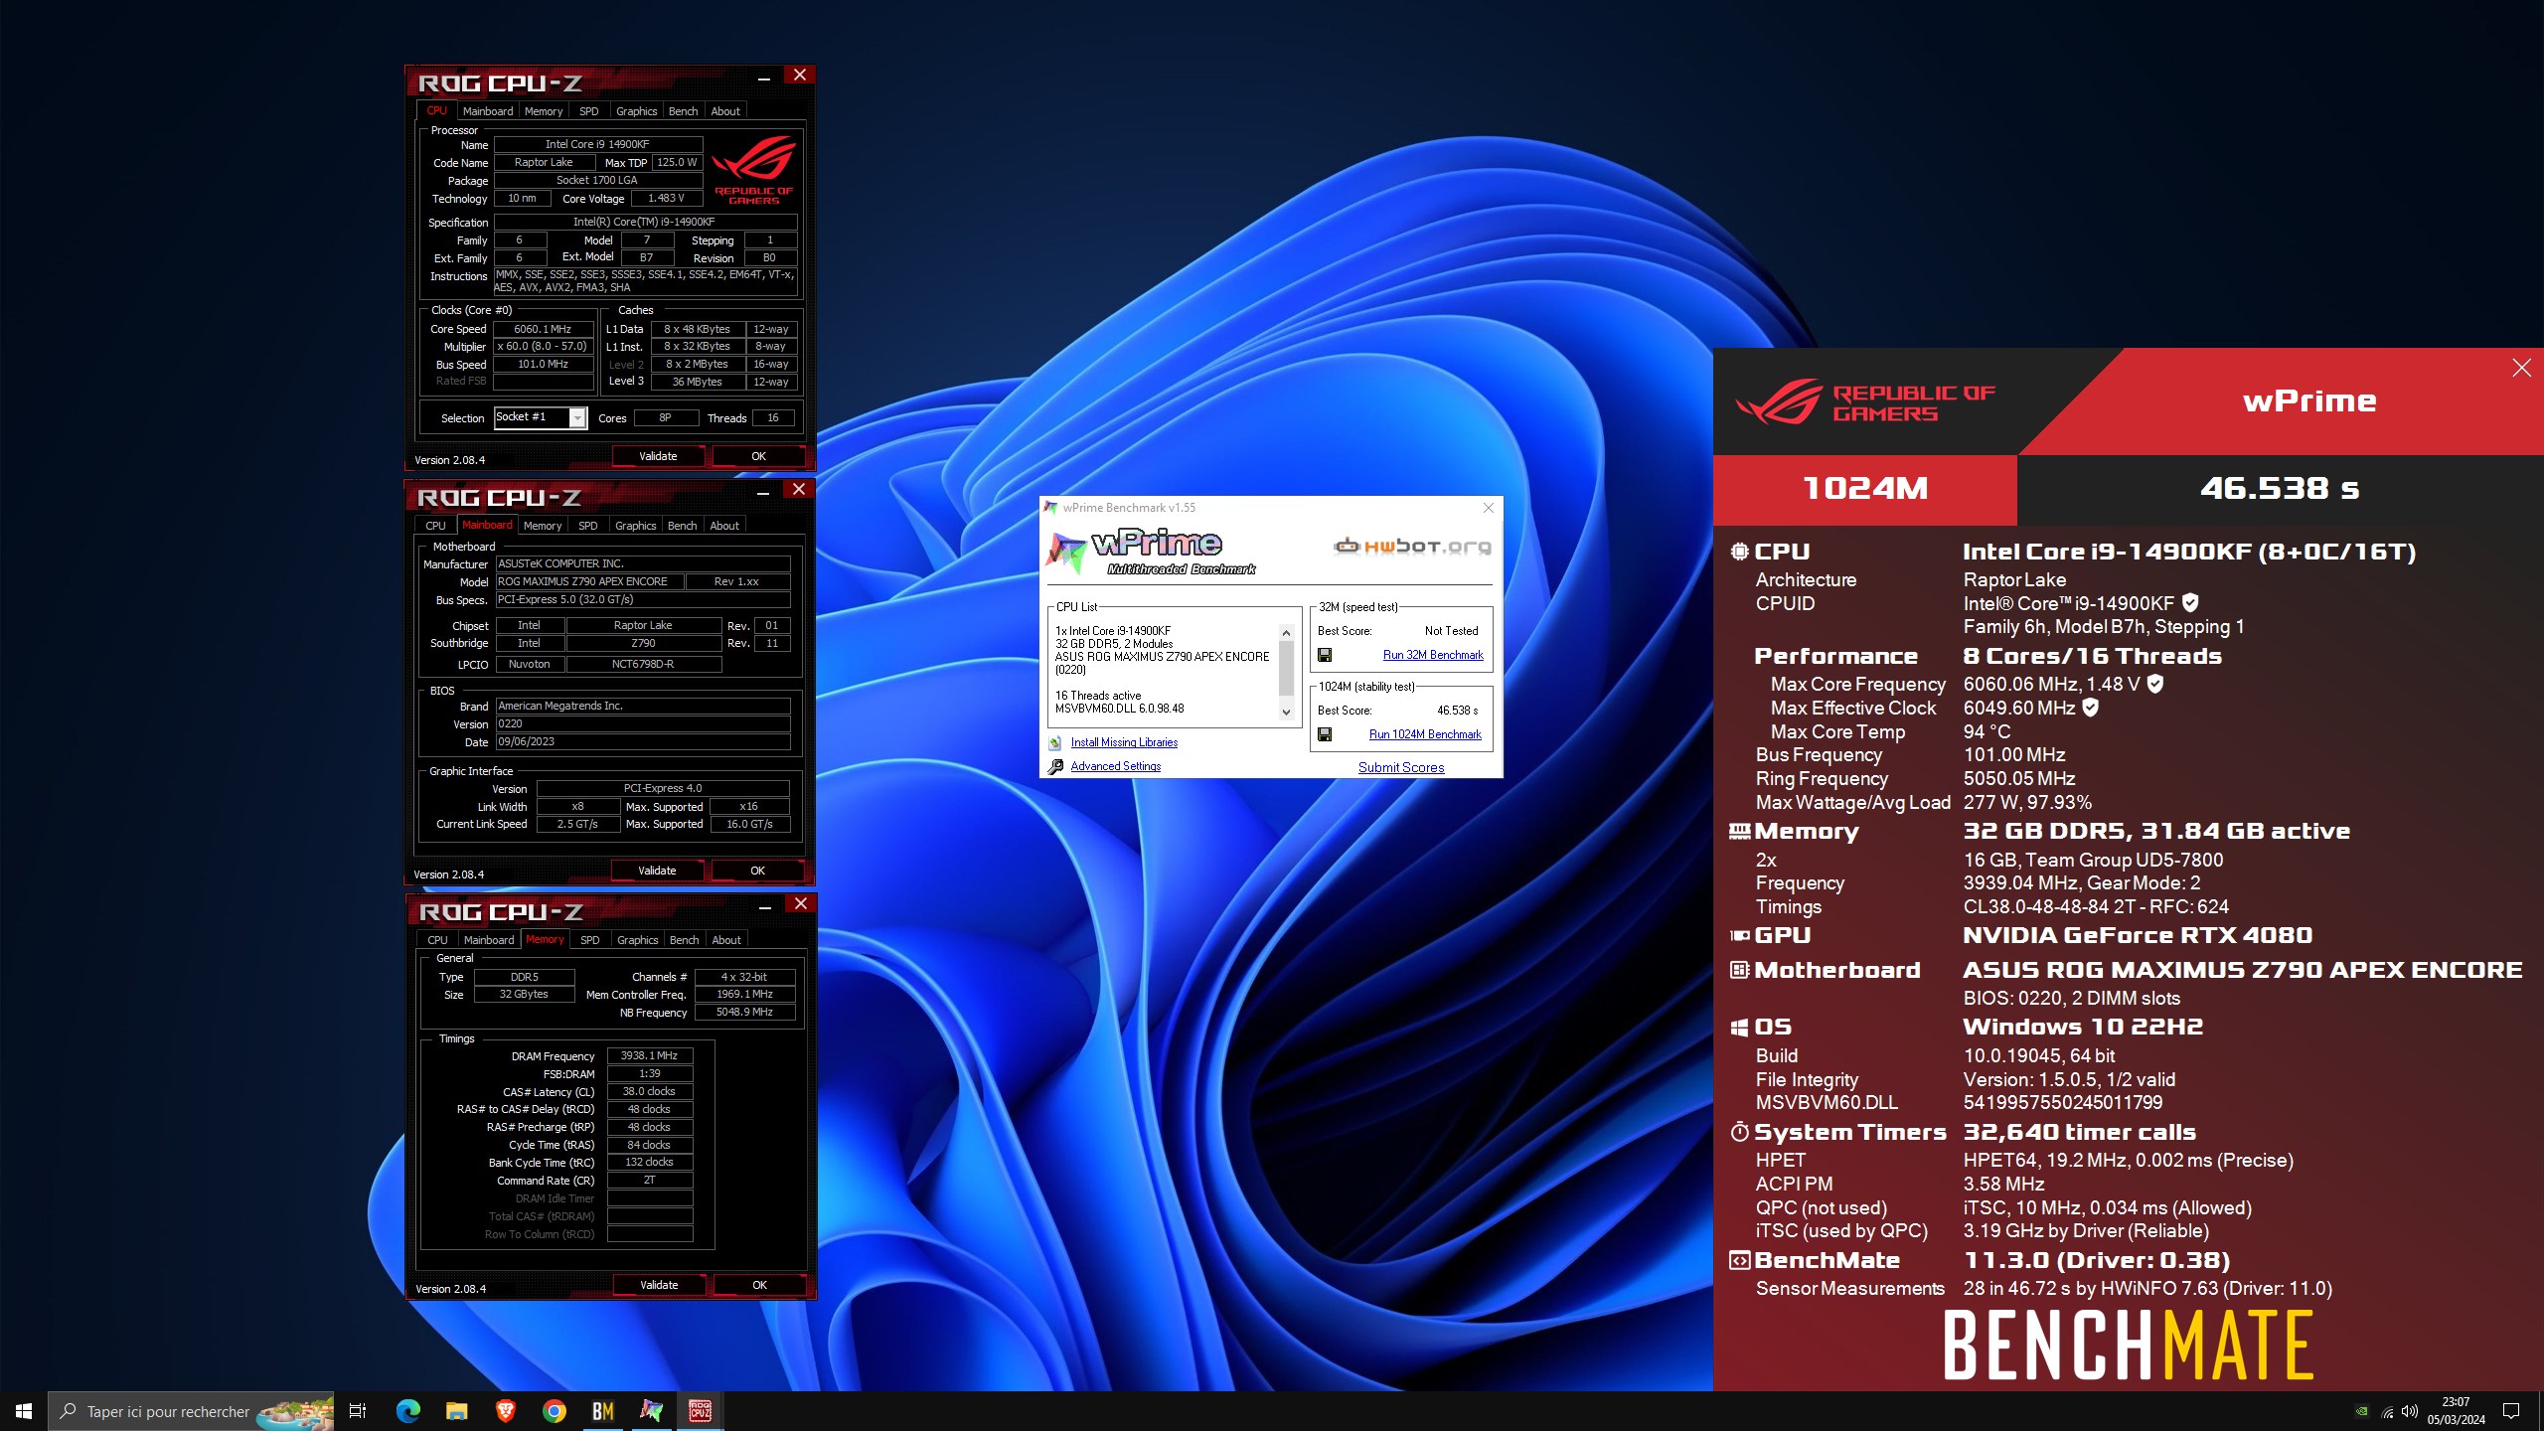Image resolution: width=2544 pixels, height=1431 pixels.
Task: Click the taskbar search box
Action: click(x=191, y=1411)
